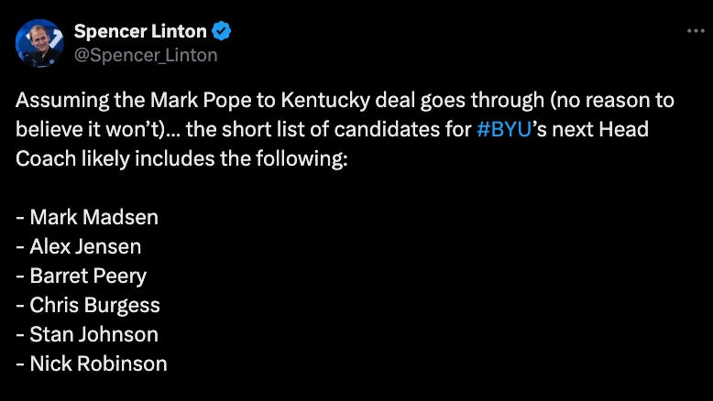The height and width of the screenshot is (401, 713).
Task: Open the more options three-dot menu
Action: pyautogui.click(x=696, y=31)
